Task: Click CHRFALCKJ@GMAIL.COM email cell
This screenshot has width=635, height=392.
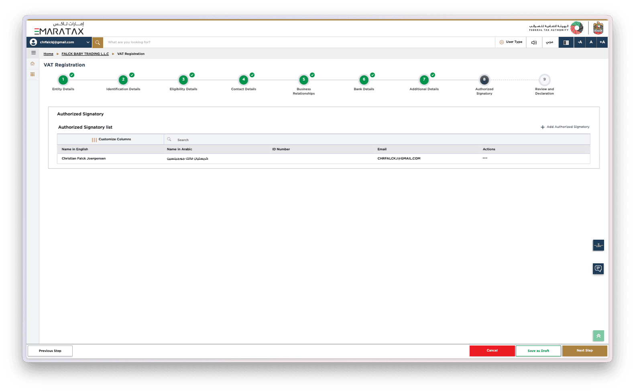Action: [399, 159]
